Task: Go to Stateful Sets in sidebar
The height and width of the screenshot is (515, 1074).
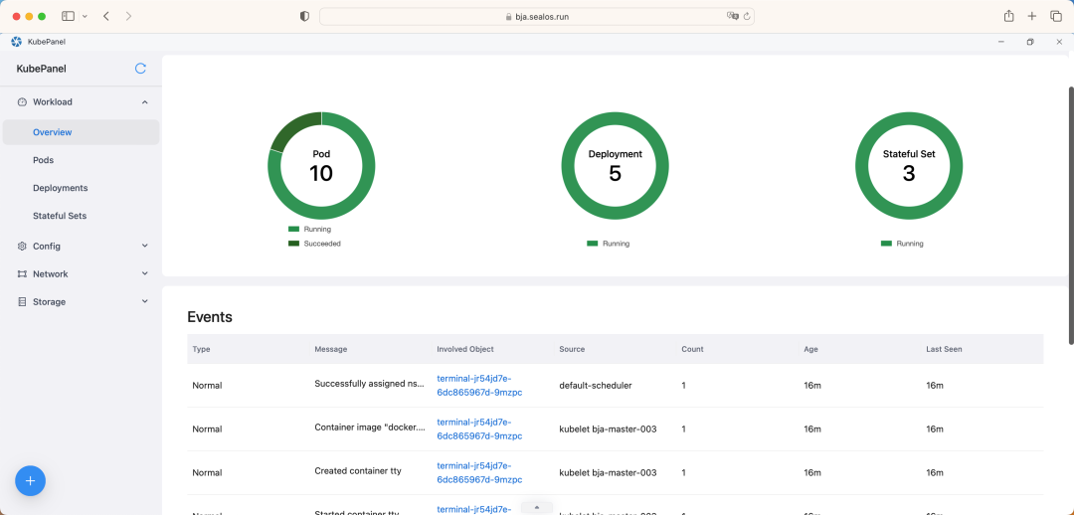Action: [x=60, y=216]
